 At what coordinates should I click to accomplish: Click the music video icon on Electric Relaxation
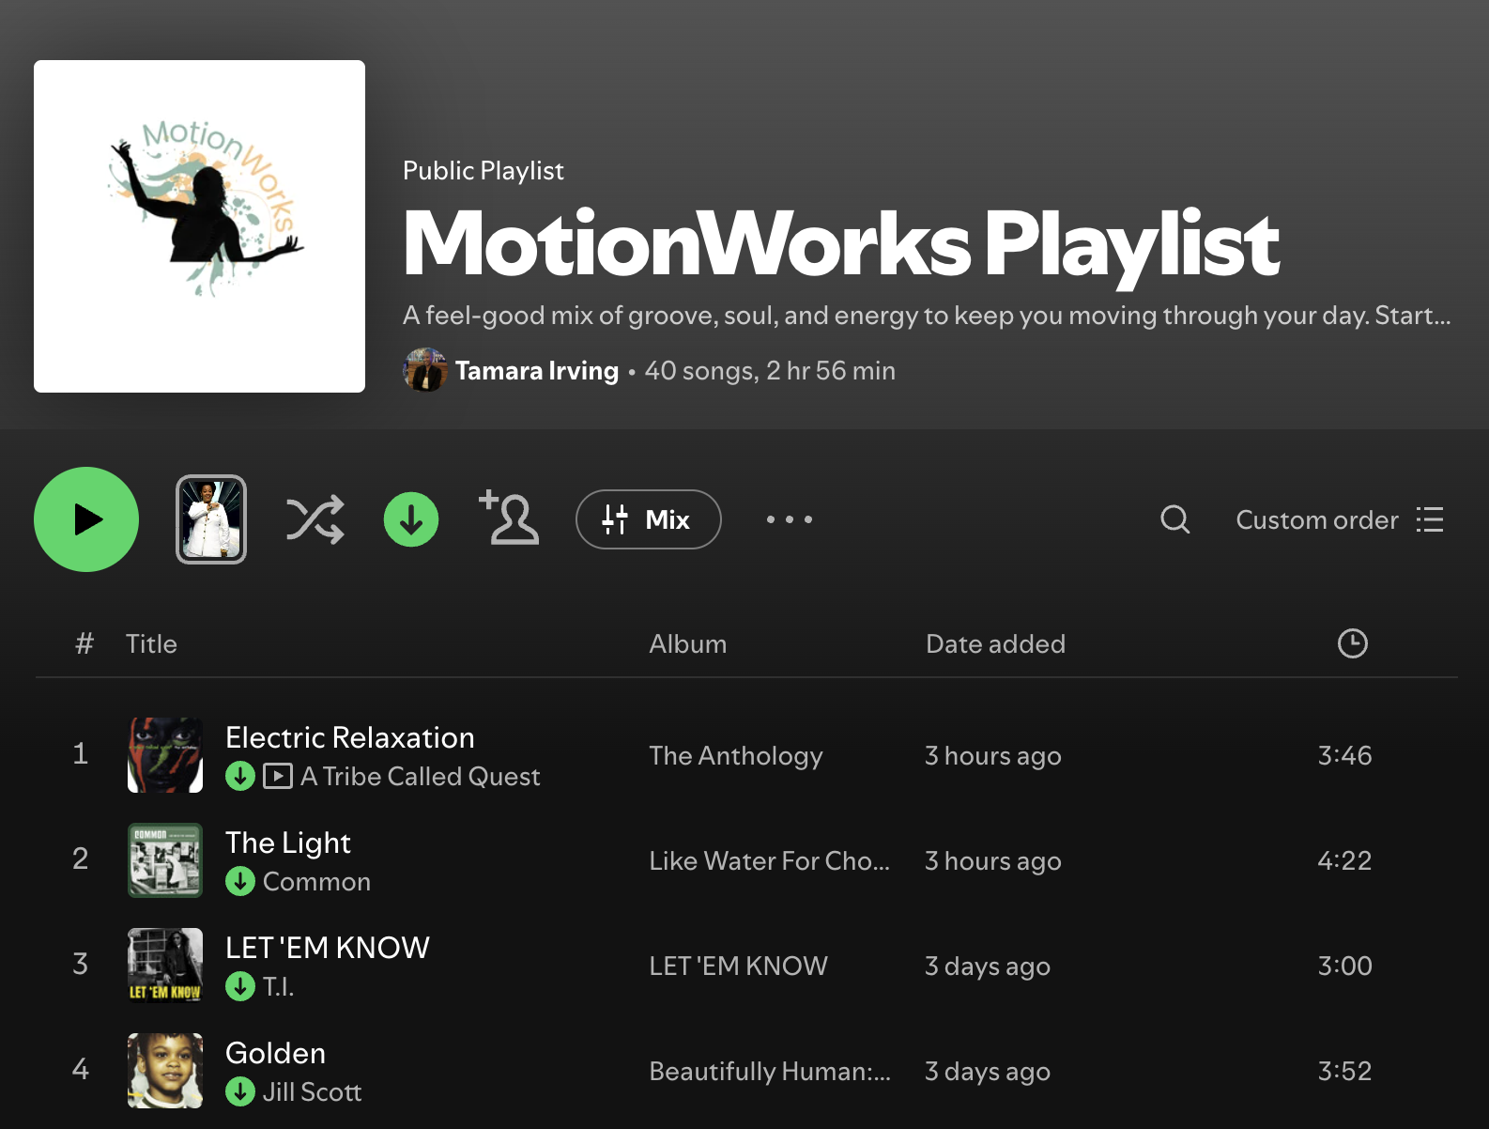pos(277,776)
